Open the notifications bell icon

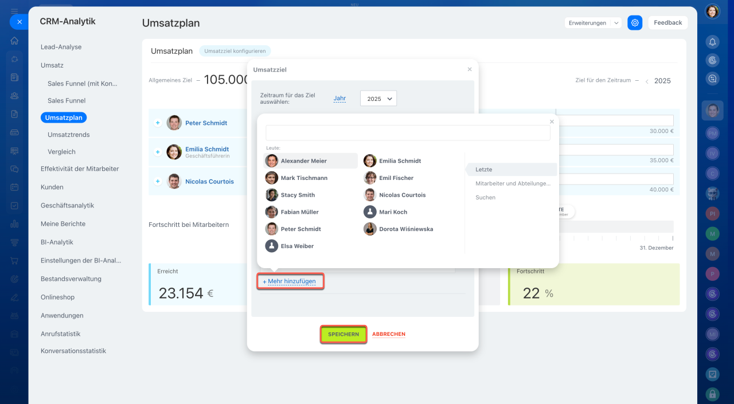712,42
